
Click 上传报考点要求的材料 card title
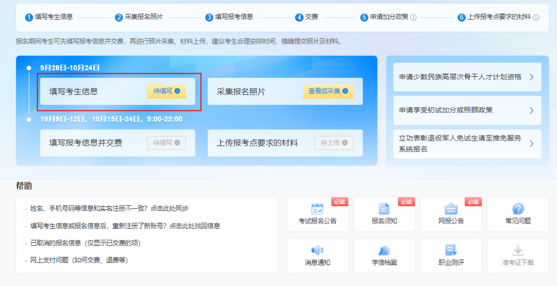(257, 143)
